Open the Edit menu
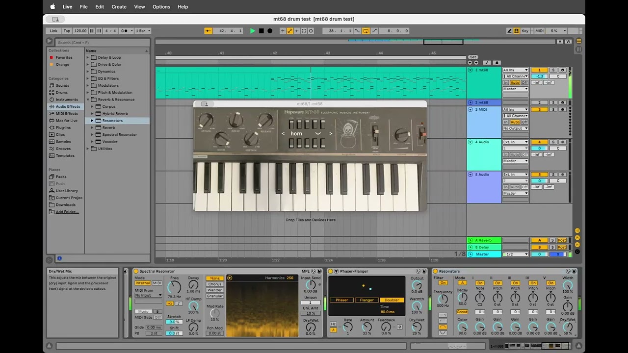Viewport: 628px width, 353px height. (100, 7)
